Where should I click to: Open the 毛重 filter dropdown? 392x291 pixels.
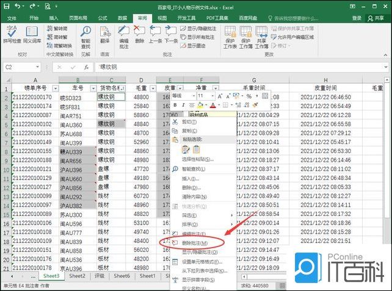pos(153,88)
